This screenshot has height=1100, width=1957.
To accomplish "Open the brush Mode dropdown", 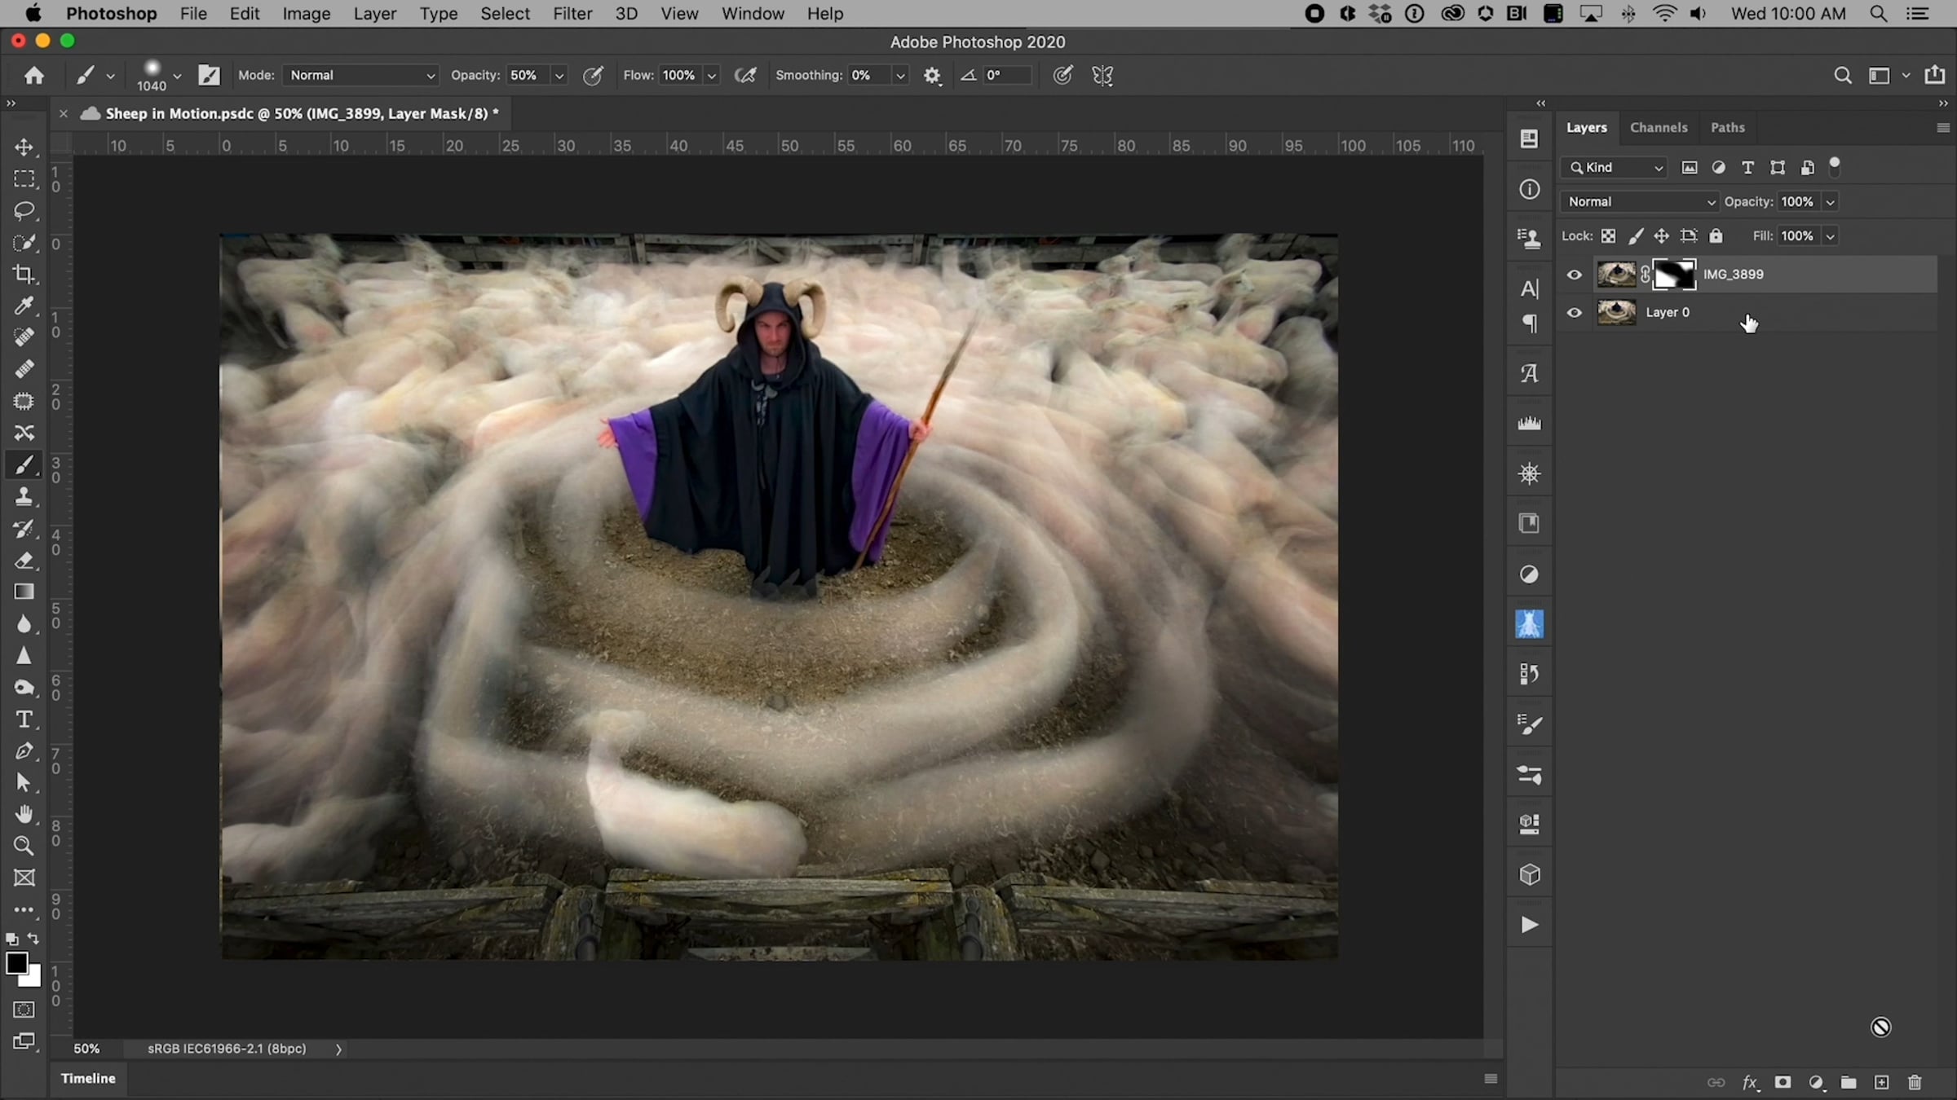I will (x=360, y=75).
